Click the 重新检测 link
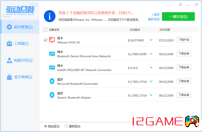 tap(154, 19)
